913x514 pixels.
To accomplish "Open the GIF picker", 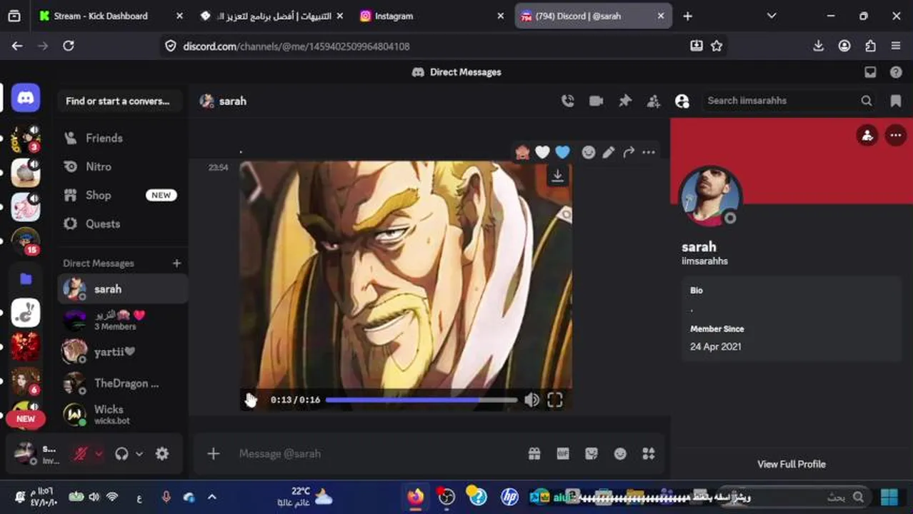I will pos(563,453).
